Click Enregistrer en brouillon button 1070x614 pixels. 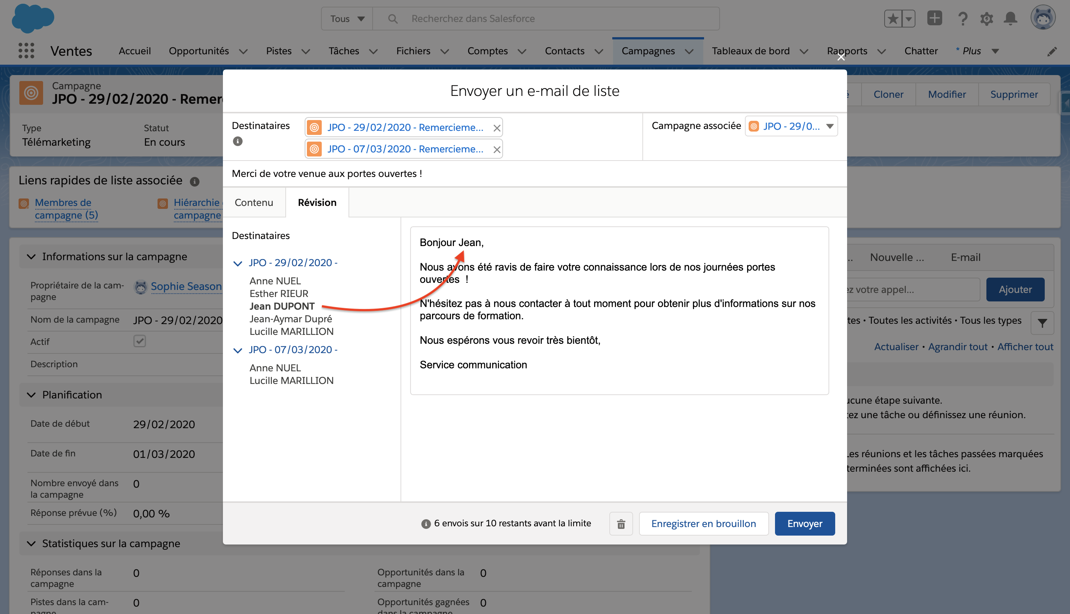pos(703,523)
